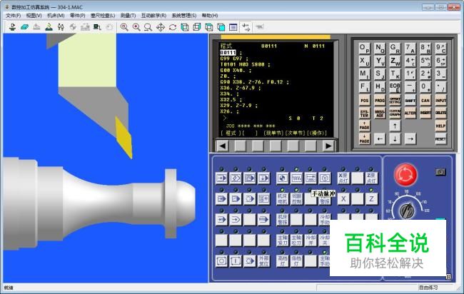Click the page down PAGE key
Viewport: 464px width, 294px height.
(364, 138)
